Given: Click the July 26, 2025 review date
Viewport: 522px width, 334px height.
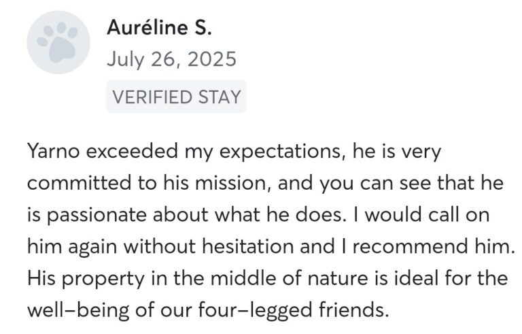Looking at the screenshot, I should (171, 59).
